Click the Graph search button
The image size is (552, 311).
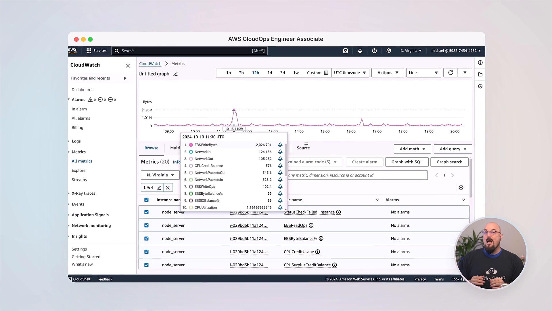tap(449, 162)
